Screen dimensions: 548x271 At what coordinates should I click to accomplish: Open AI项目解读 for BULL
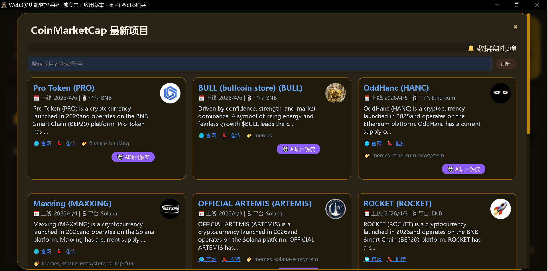tap(298, 149)
